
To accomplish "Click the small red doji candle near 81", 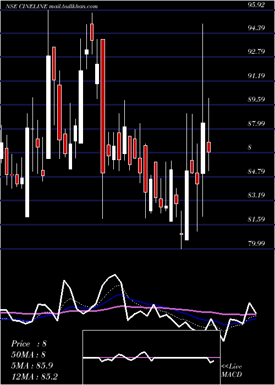I will [x=182, y=234].
